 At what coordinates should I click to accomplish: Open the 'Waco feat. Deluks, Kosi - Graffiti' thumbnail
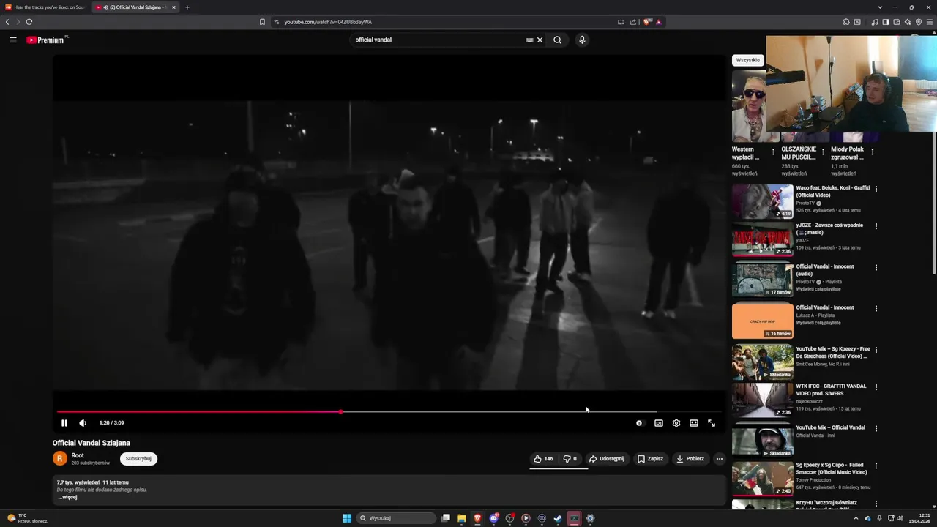(763, 201)
